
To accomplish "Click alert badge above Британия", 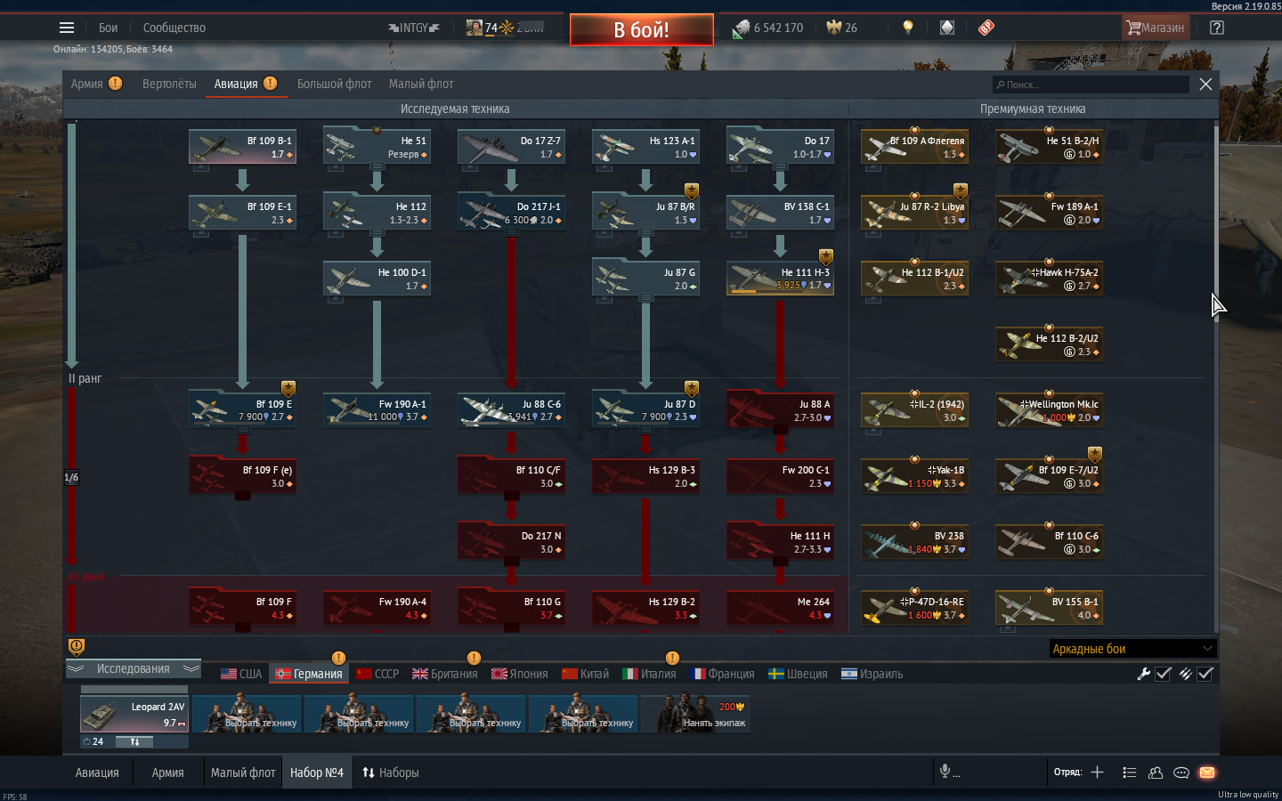I will coord(474,658).
